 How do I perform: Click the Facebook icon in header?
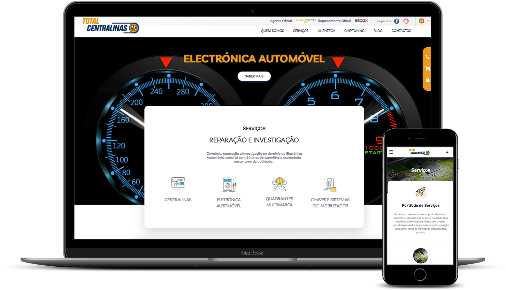click(396, 21)
